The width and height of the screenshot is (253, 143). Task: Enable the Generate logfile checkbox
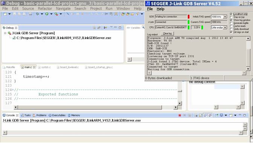(x=231, y=23)
